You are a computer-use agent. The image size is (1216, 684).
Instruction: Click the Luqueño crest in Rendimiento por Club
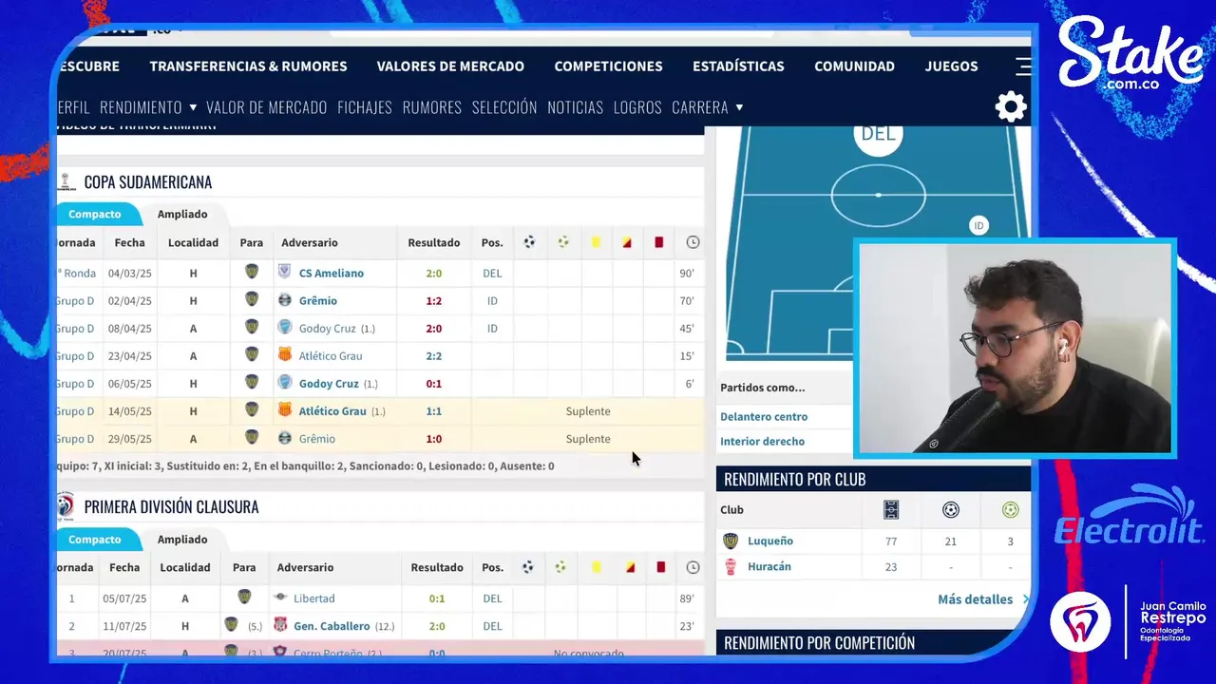click(x=731, y=541)
